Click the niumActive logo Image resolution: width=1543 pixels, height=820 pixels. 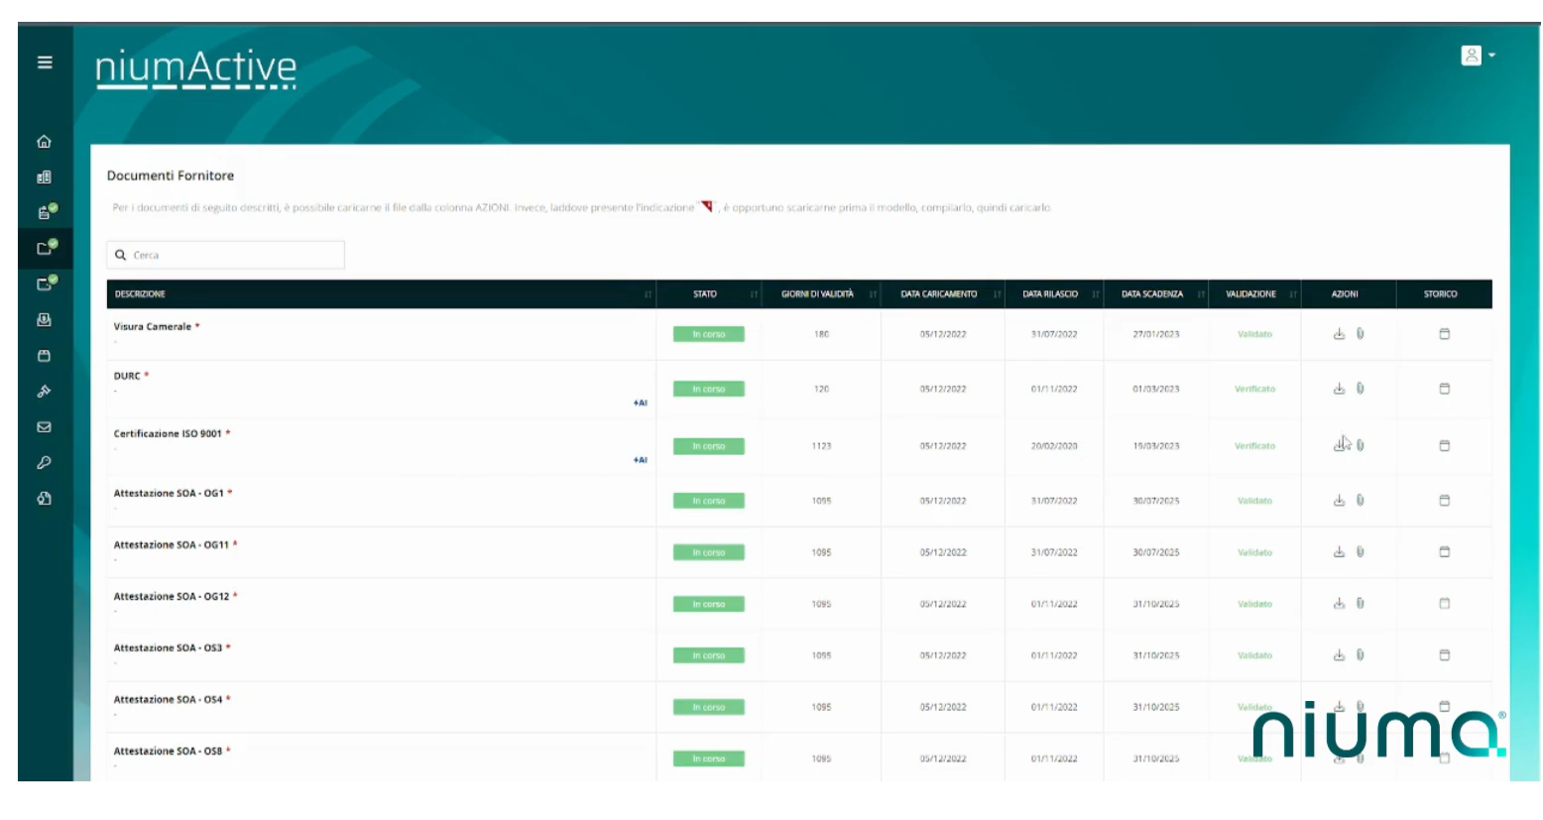click(x=195, y=68)
